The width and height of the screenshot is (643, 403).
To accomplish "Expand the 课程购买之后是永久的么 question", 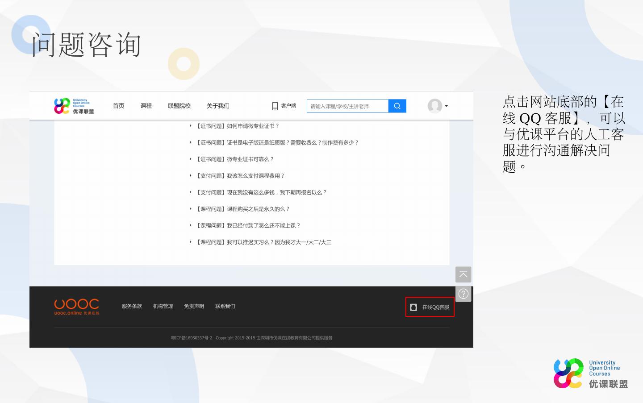I will (x=242, y=209).
